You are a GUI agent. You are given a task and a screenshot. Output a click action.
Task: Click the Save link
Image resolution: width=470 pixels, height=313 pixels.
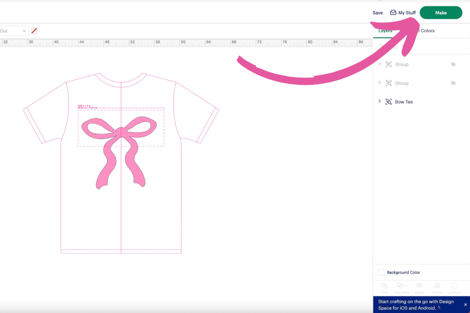[377, 13]
